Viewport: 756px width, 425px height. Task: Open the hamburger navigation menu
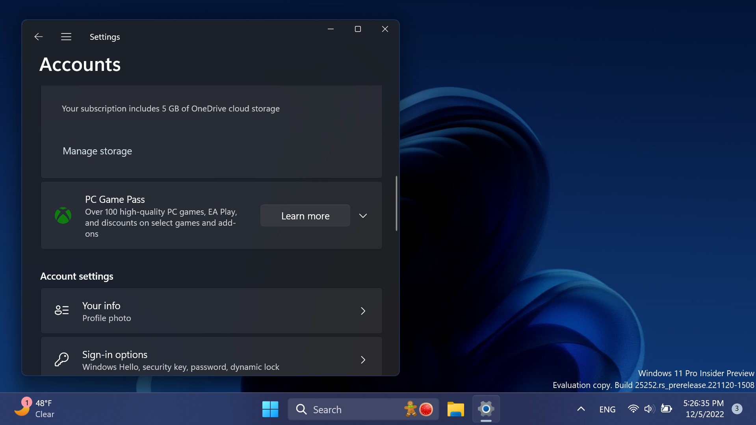pyautogui.click(x=66, y=37)
